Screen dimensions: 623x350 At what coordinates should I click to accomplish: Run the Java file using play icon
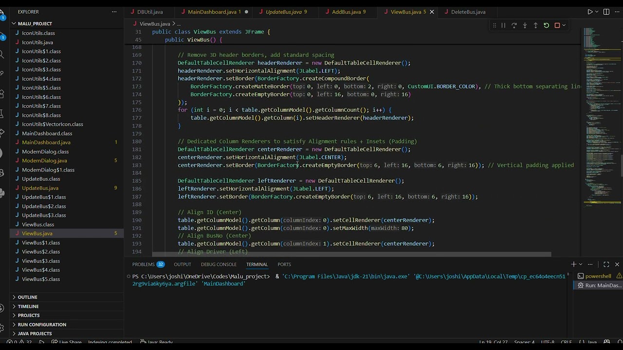(590, 12)
